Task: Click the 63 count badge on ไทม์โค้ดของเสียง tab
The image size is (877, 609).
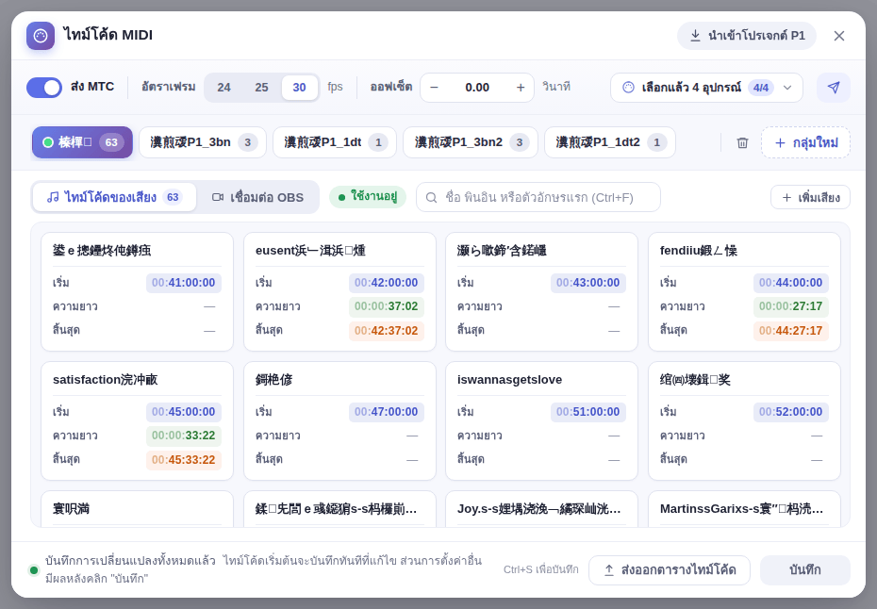Action: pyautogui.click(x=173, y=197)
